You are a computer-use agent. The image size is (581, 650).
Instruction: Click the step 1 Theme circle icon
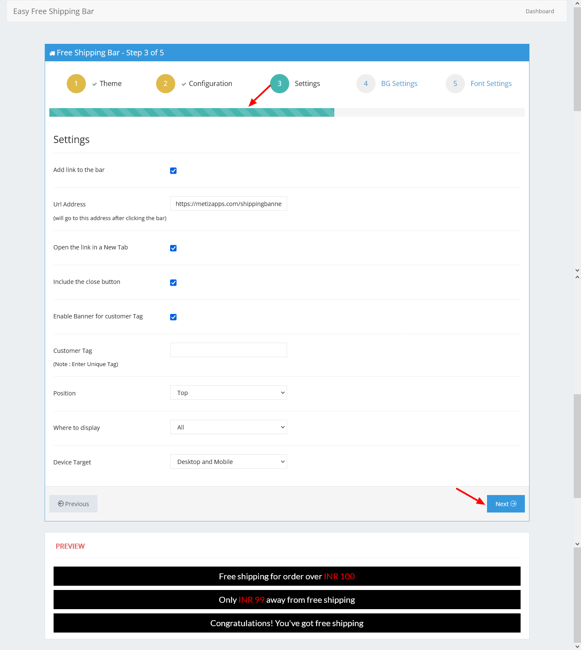pyautogui.click(x=76, y=83)
